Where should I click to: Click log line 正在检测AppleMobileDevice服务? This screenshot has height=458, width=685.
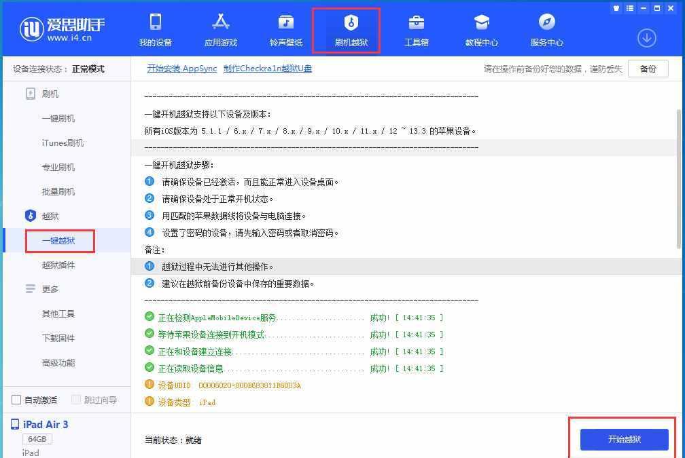click(x=294, y=318)
